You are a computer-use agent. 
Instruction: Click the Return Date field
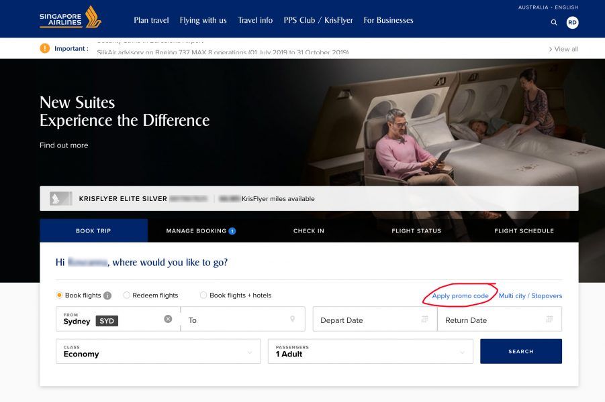click(x=500, y=319)
